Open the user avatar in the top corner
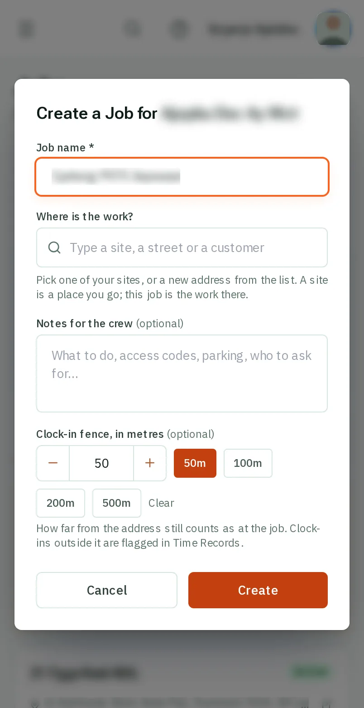The height and width of the screenshot is (708, 364). pyautogui.click(x=334, y=29)
